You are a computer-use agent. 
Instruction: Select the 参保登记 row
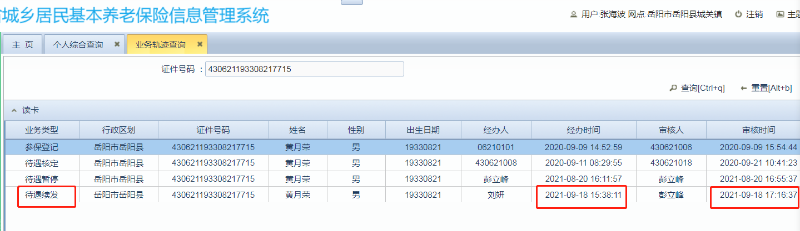point(42,147)
